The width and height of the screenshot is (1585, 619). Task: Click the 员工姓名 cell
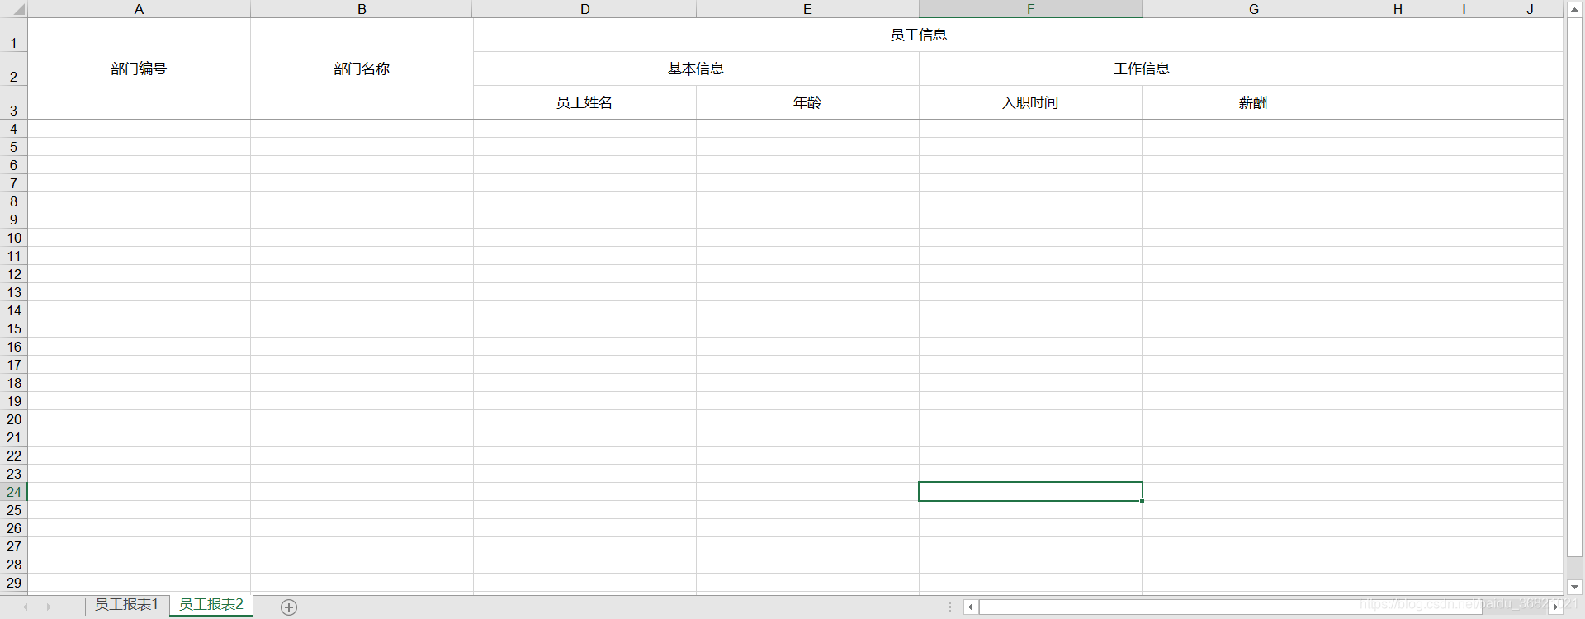click(584, 102)
